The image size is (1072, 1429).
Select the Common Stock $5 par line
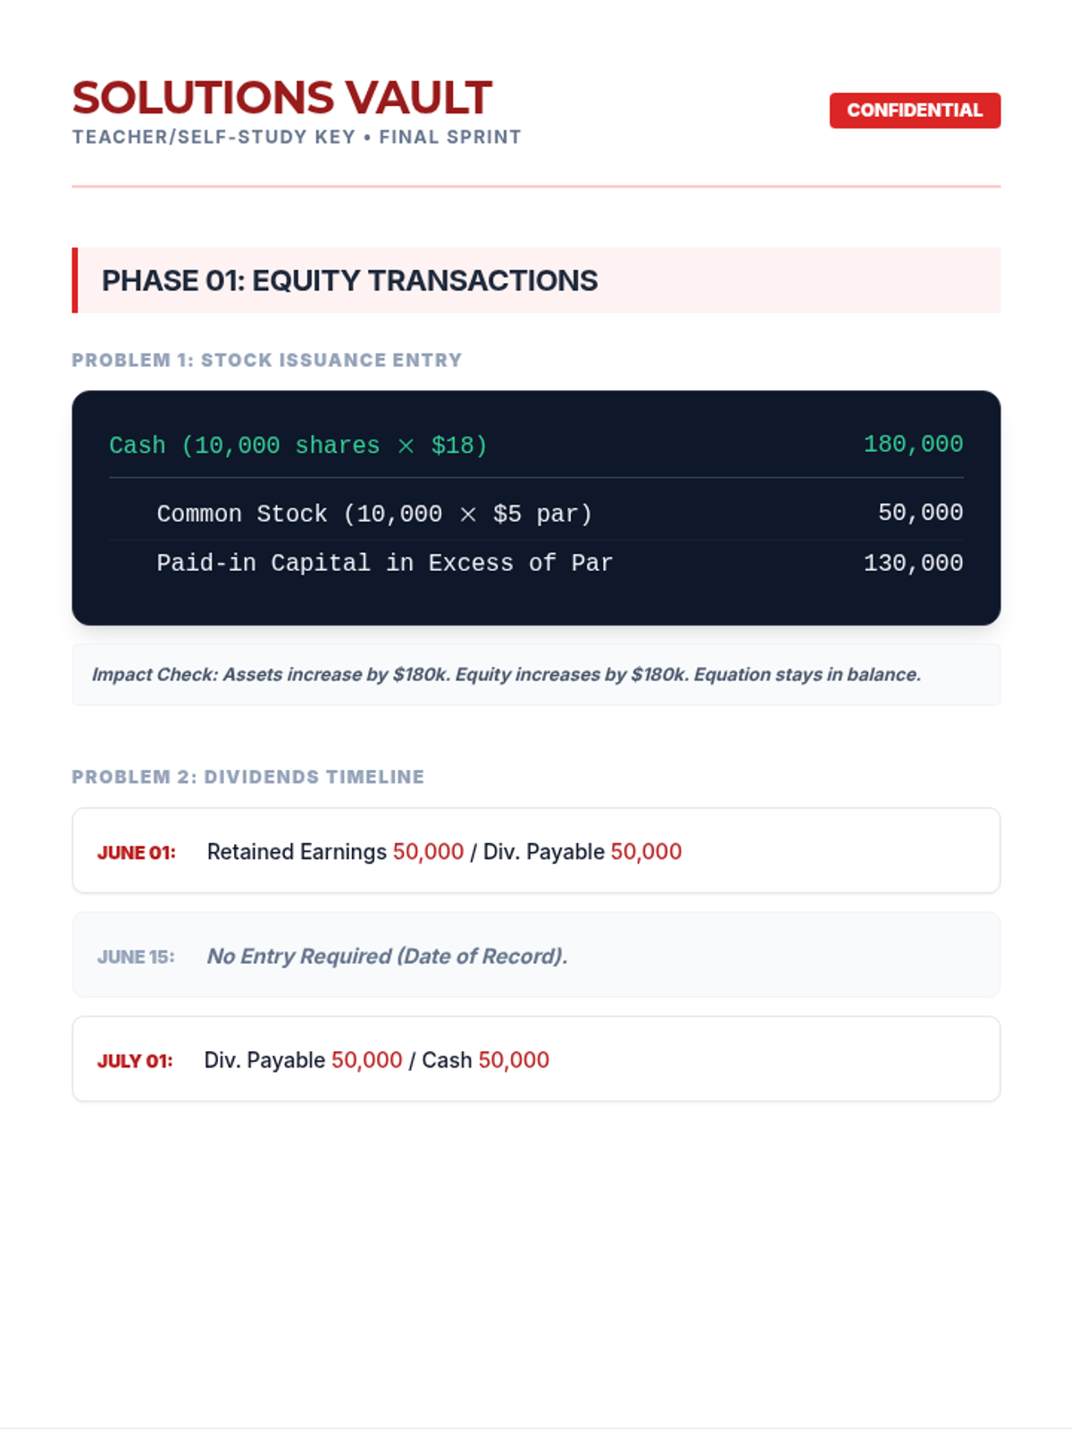374,514
